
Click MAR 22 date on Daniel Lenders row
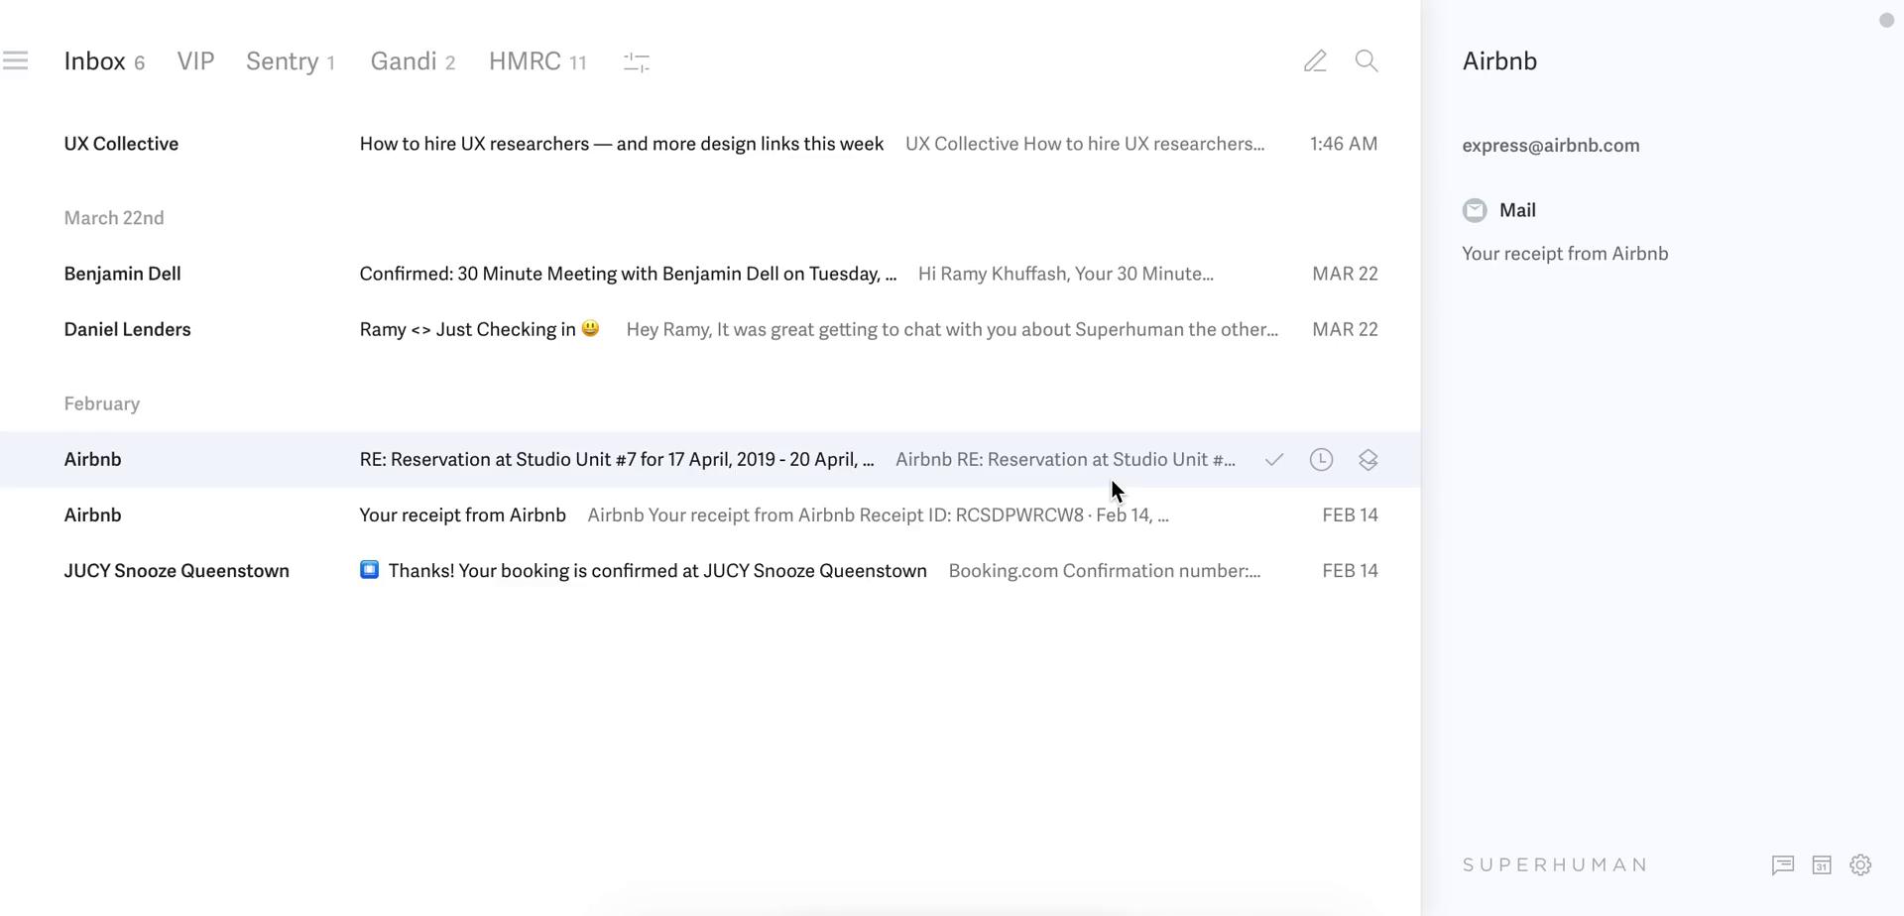tap(1345, 329)
